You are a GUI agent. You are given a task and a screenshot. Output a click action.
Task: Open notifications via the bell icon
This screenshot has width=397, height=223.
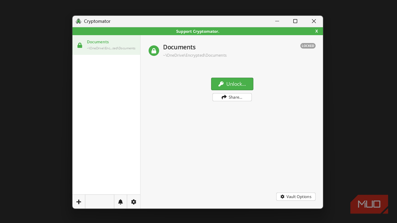point(121,202)
